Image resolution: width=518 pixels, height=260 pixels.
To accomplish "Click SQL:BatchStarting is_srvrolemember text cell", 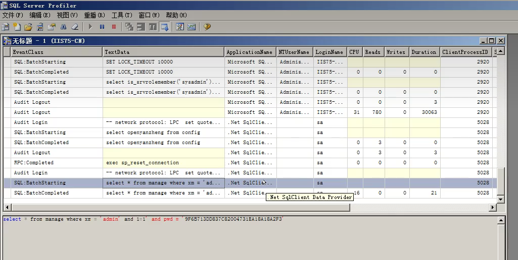I will [x=164, y=82].
